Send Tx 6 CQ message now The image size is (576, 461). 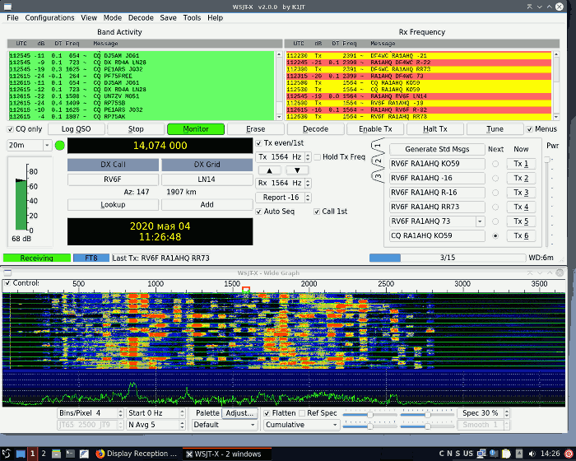[521, 235]
